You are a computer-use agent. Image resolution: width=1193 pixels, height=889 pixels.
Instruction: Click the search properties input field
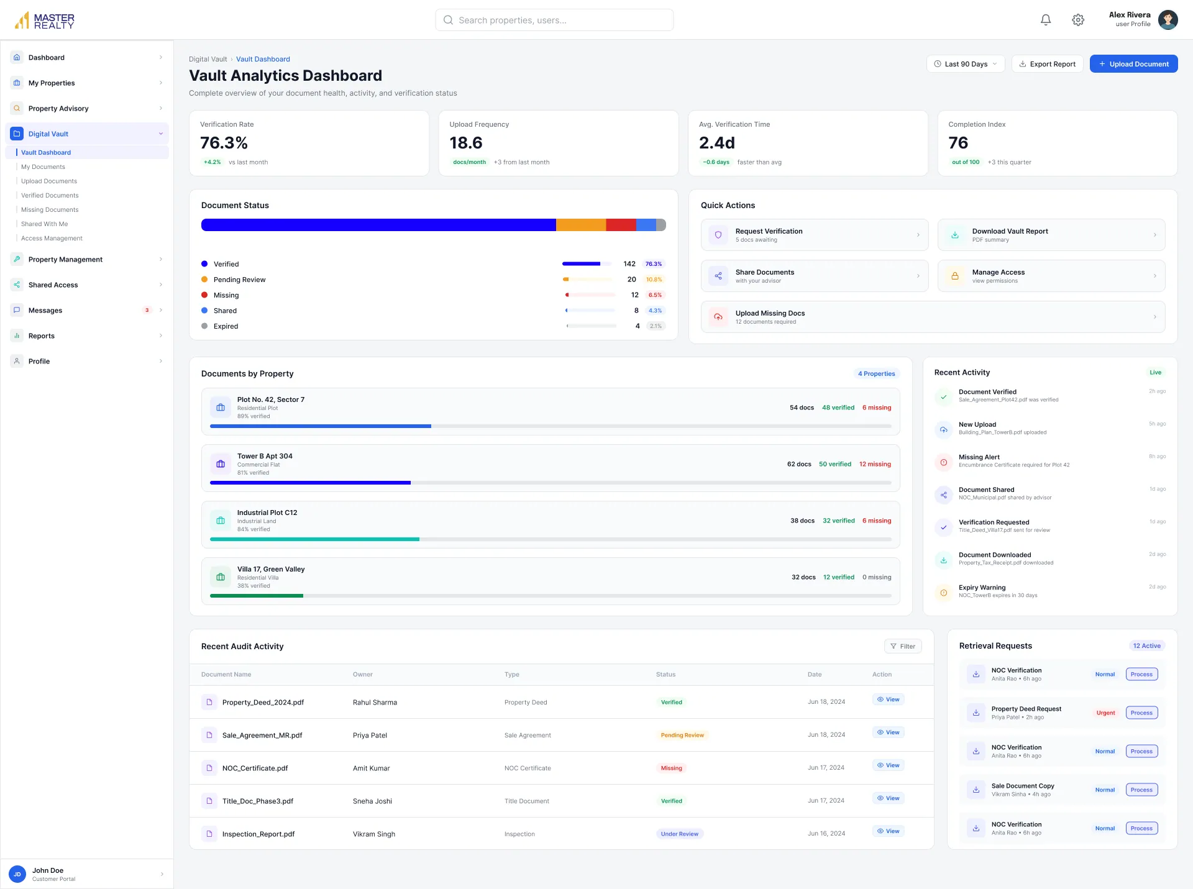point(554,20)
